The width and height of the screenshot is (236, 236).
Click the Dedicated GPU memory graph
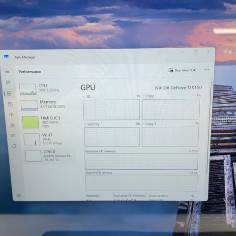(x=141, y=162)
